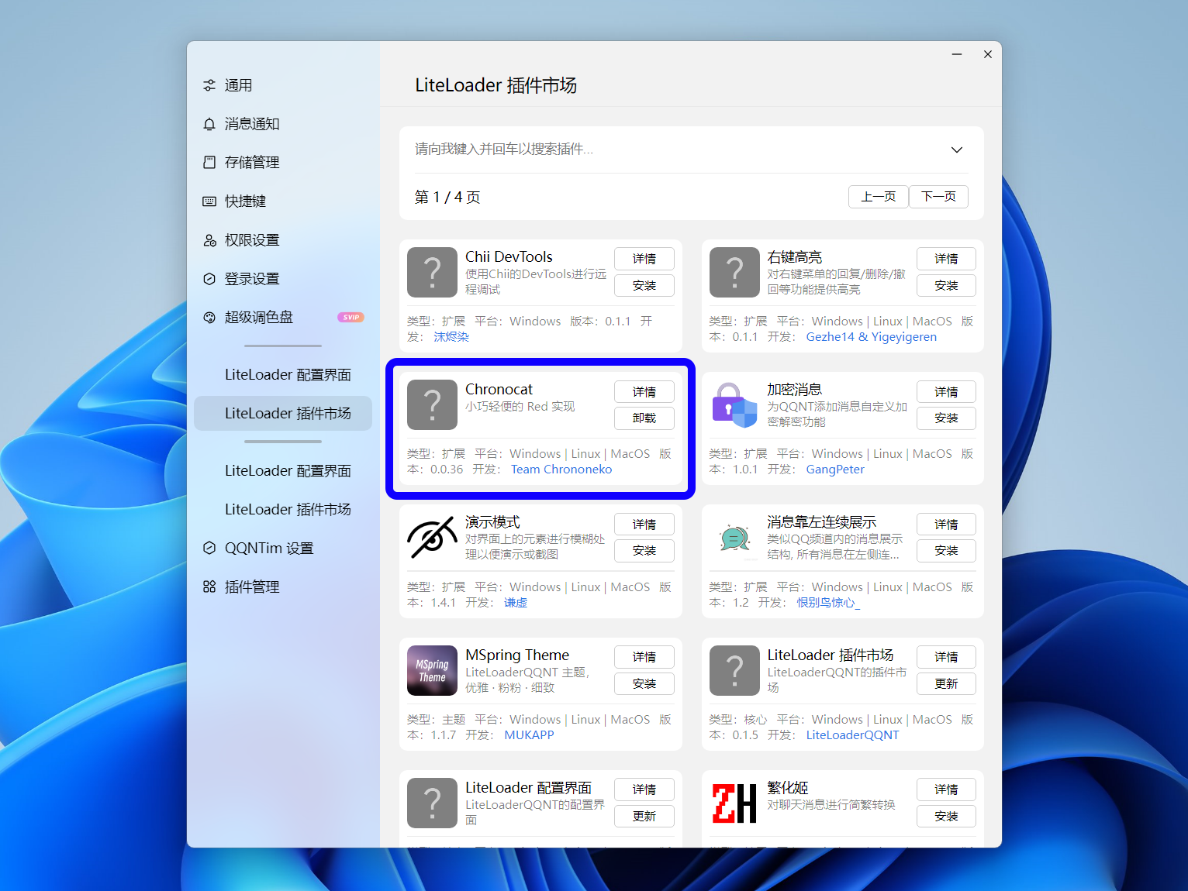Viewport: 1188px width, 891px height.
Task: Select the highlighted LiteLoader 插件市场 sidebar item
Action: pos(283,414)
